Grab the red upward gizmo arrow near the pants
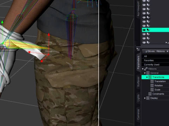Viewport: 169px width, 126px height. click(49, 34)
